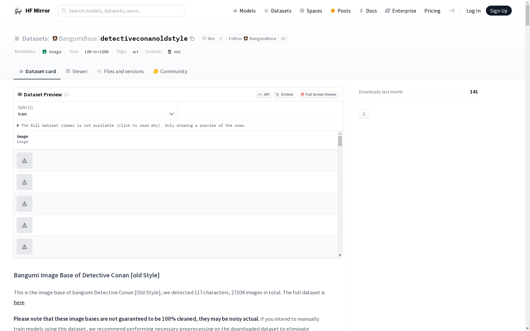The width and height of the screenshot is (530, 331).
Task: Click the like count showing 0
Action: pyautogui.click(x=220, y=38)
